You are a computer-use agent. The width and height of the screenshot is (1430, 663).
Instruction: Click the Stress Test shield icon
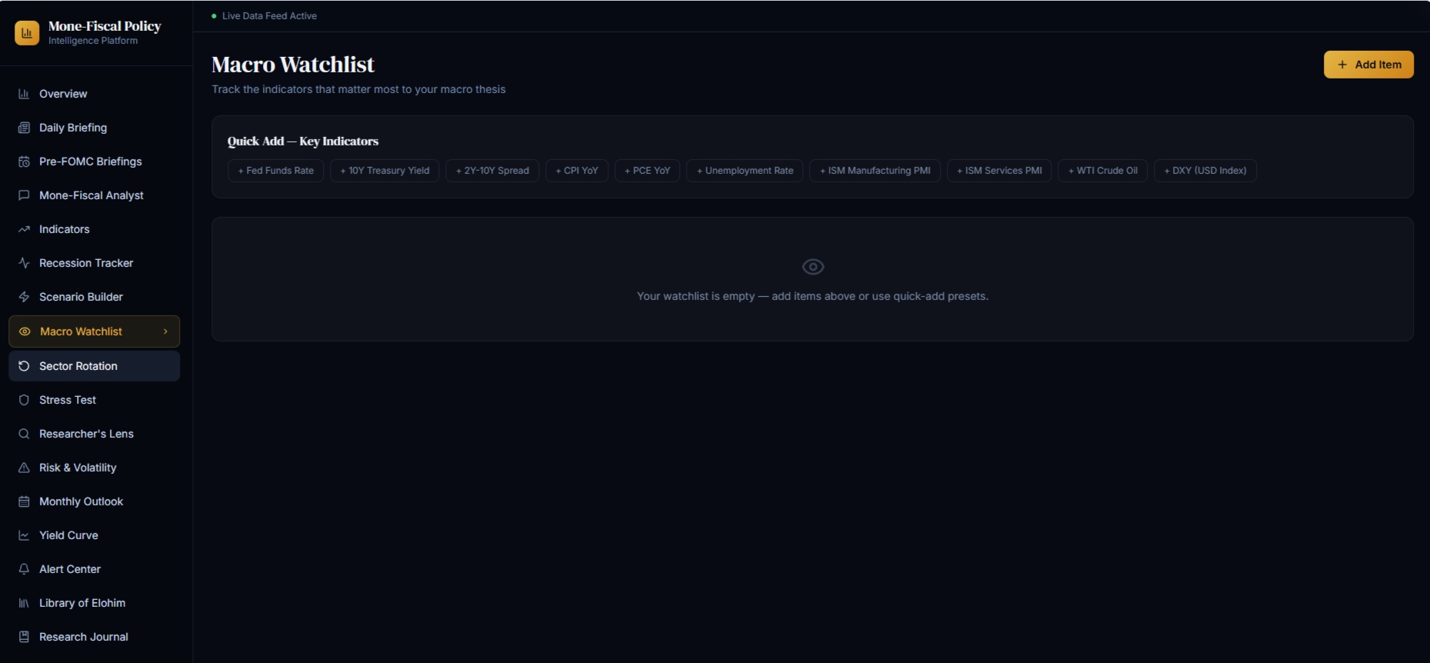click(24, 400)
